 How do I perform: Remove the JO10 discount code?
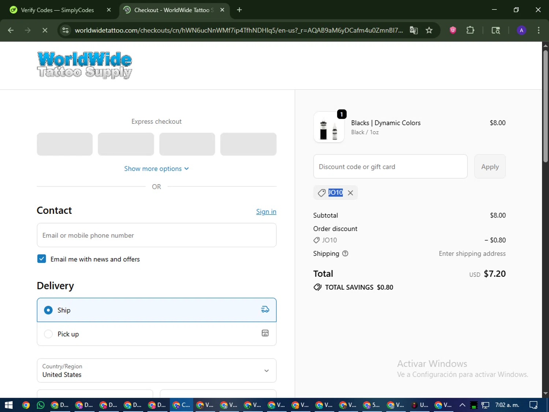tap(350, 193)
